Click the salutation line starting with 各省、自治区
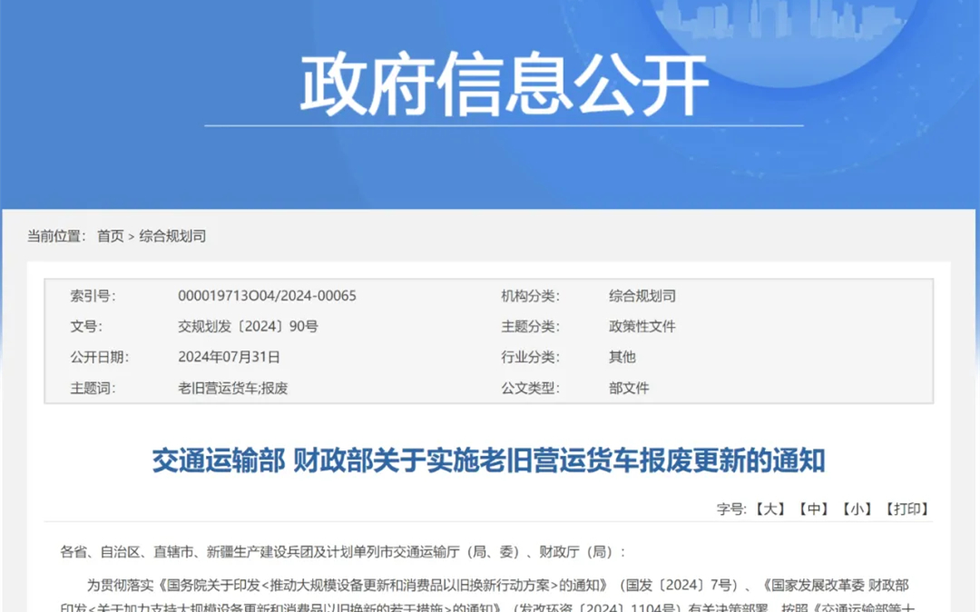The image size is (980, 612). (x=343, y=552)
